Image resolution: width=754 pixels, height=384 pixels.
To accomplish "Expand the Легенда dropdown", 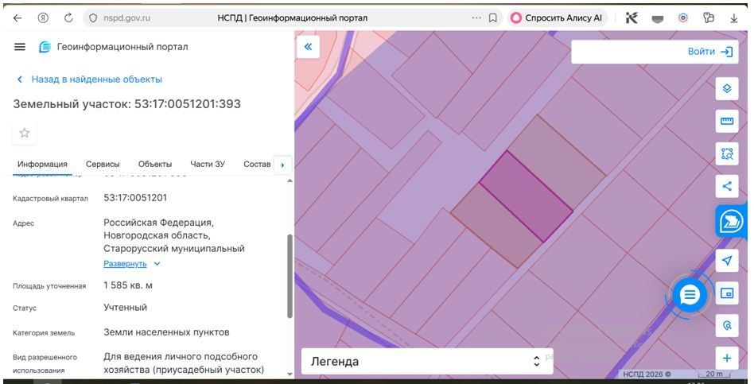I will pos(427,362).
